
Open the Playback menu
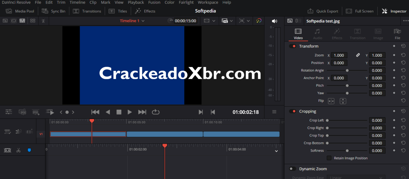(x=136, y=2)
